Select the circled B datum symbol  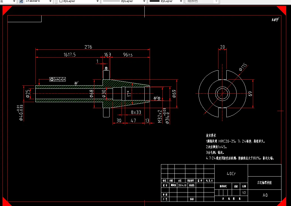coord(106,68)
